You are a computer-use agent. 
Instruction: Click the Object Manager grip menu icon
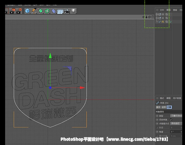(157, 10)
